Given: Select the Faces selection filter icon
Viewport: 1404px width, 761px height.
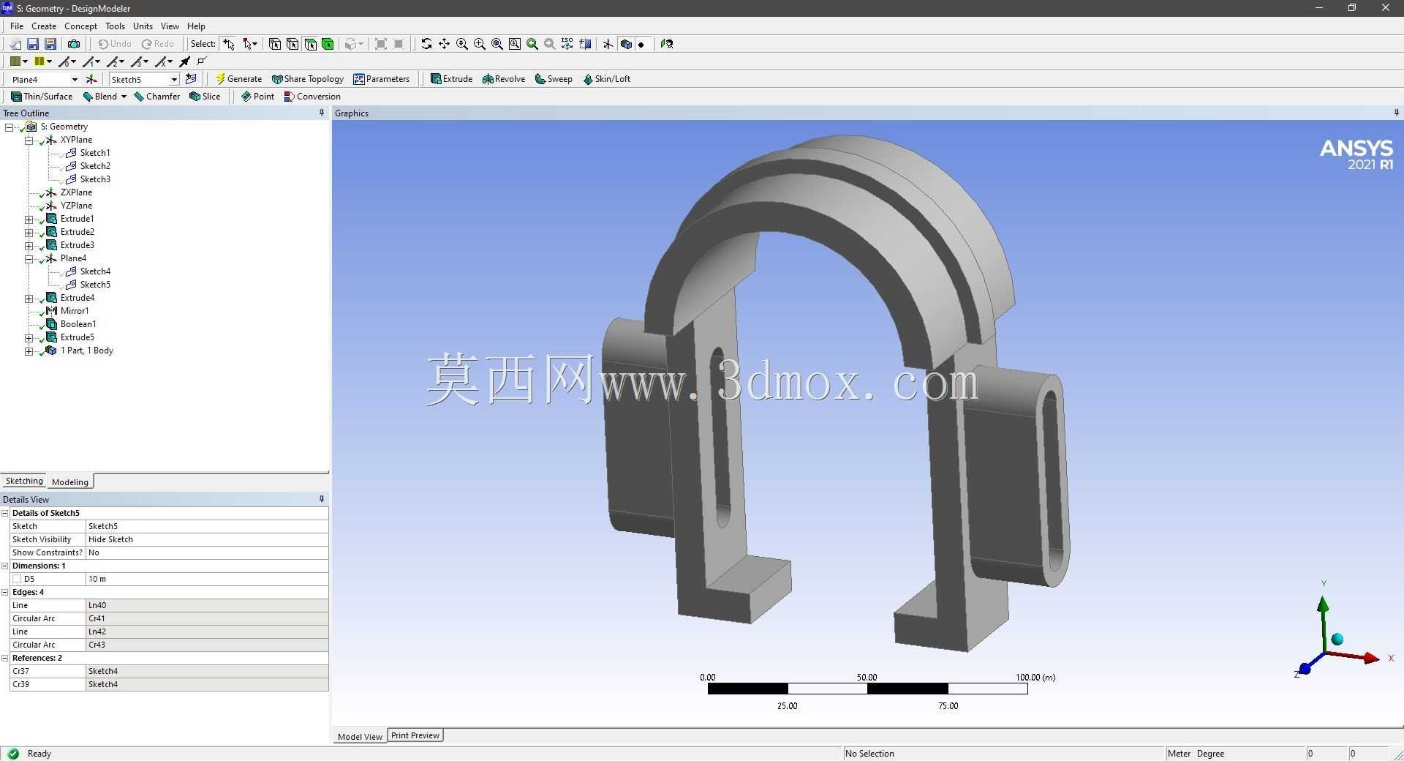Looking at the screenshot, I should click(x=311, y=44).
